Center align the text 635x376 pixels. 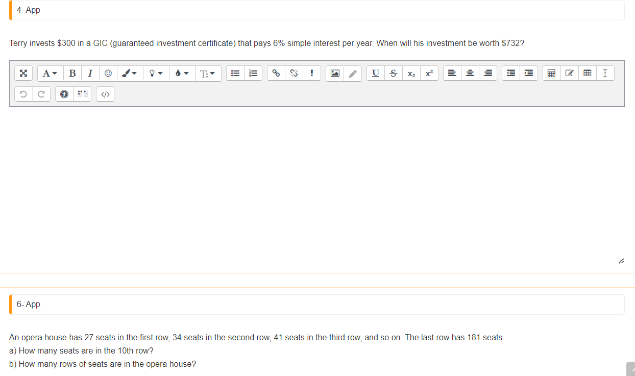(x=470, y=74)
